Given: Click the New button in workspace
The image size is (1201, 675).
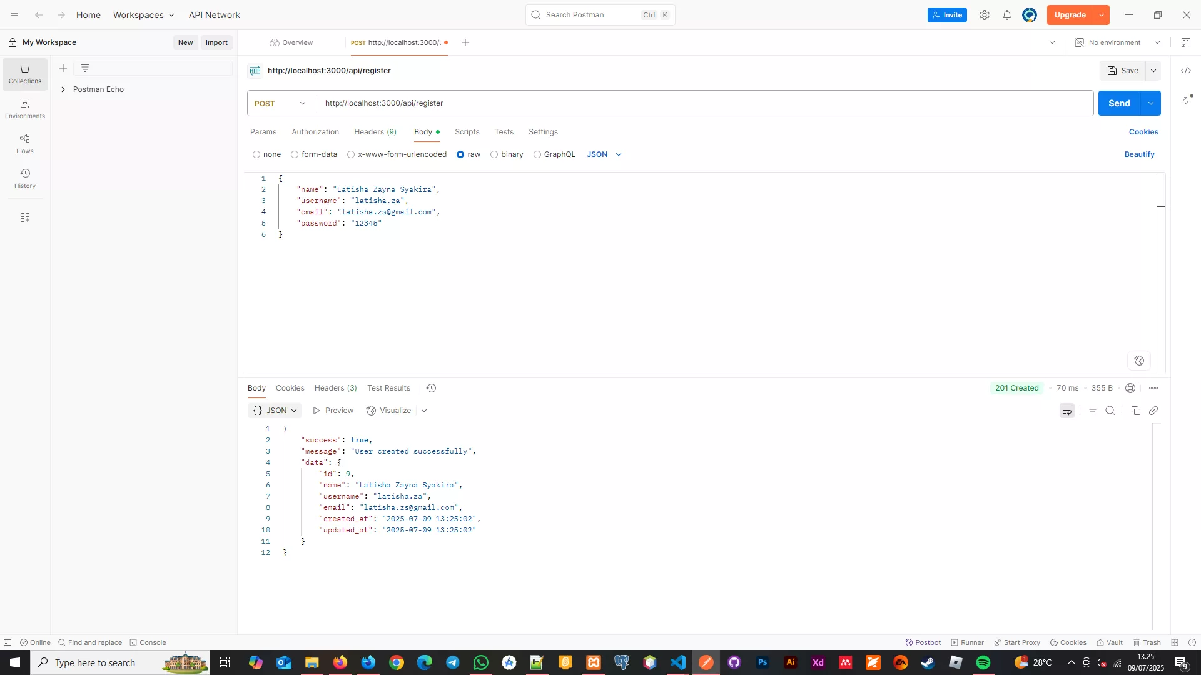Looking at the screenshot, I should tap(185, 42).
